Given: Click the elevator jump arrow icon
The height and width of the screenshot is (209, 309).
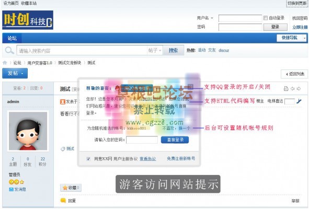Looking at the screenshot, I should [299, 101].
